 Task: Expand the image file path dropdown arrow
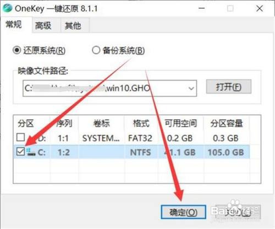point(191,89)
